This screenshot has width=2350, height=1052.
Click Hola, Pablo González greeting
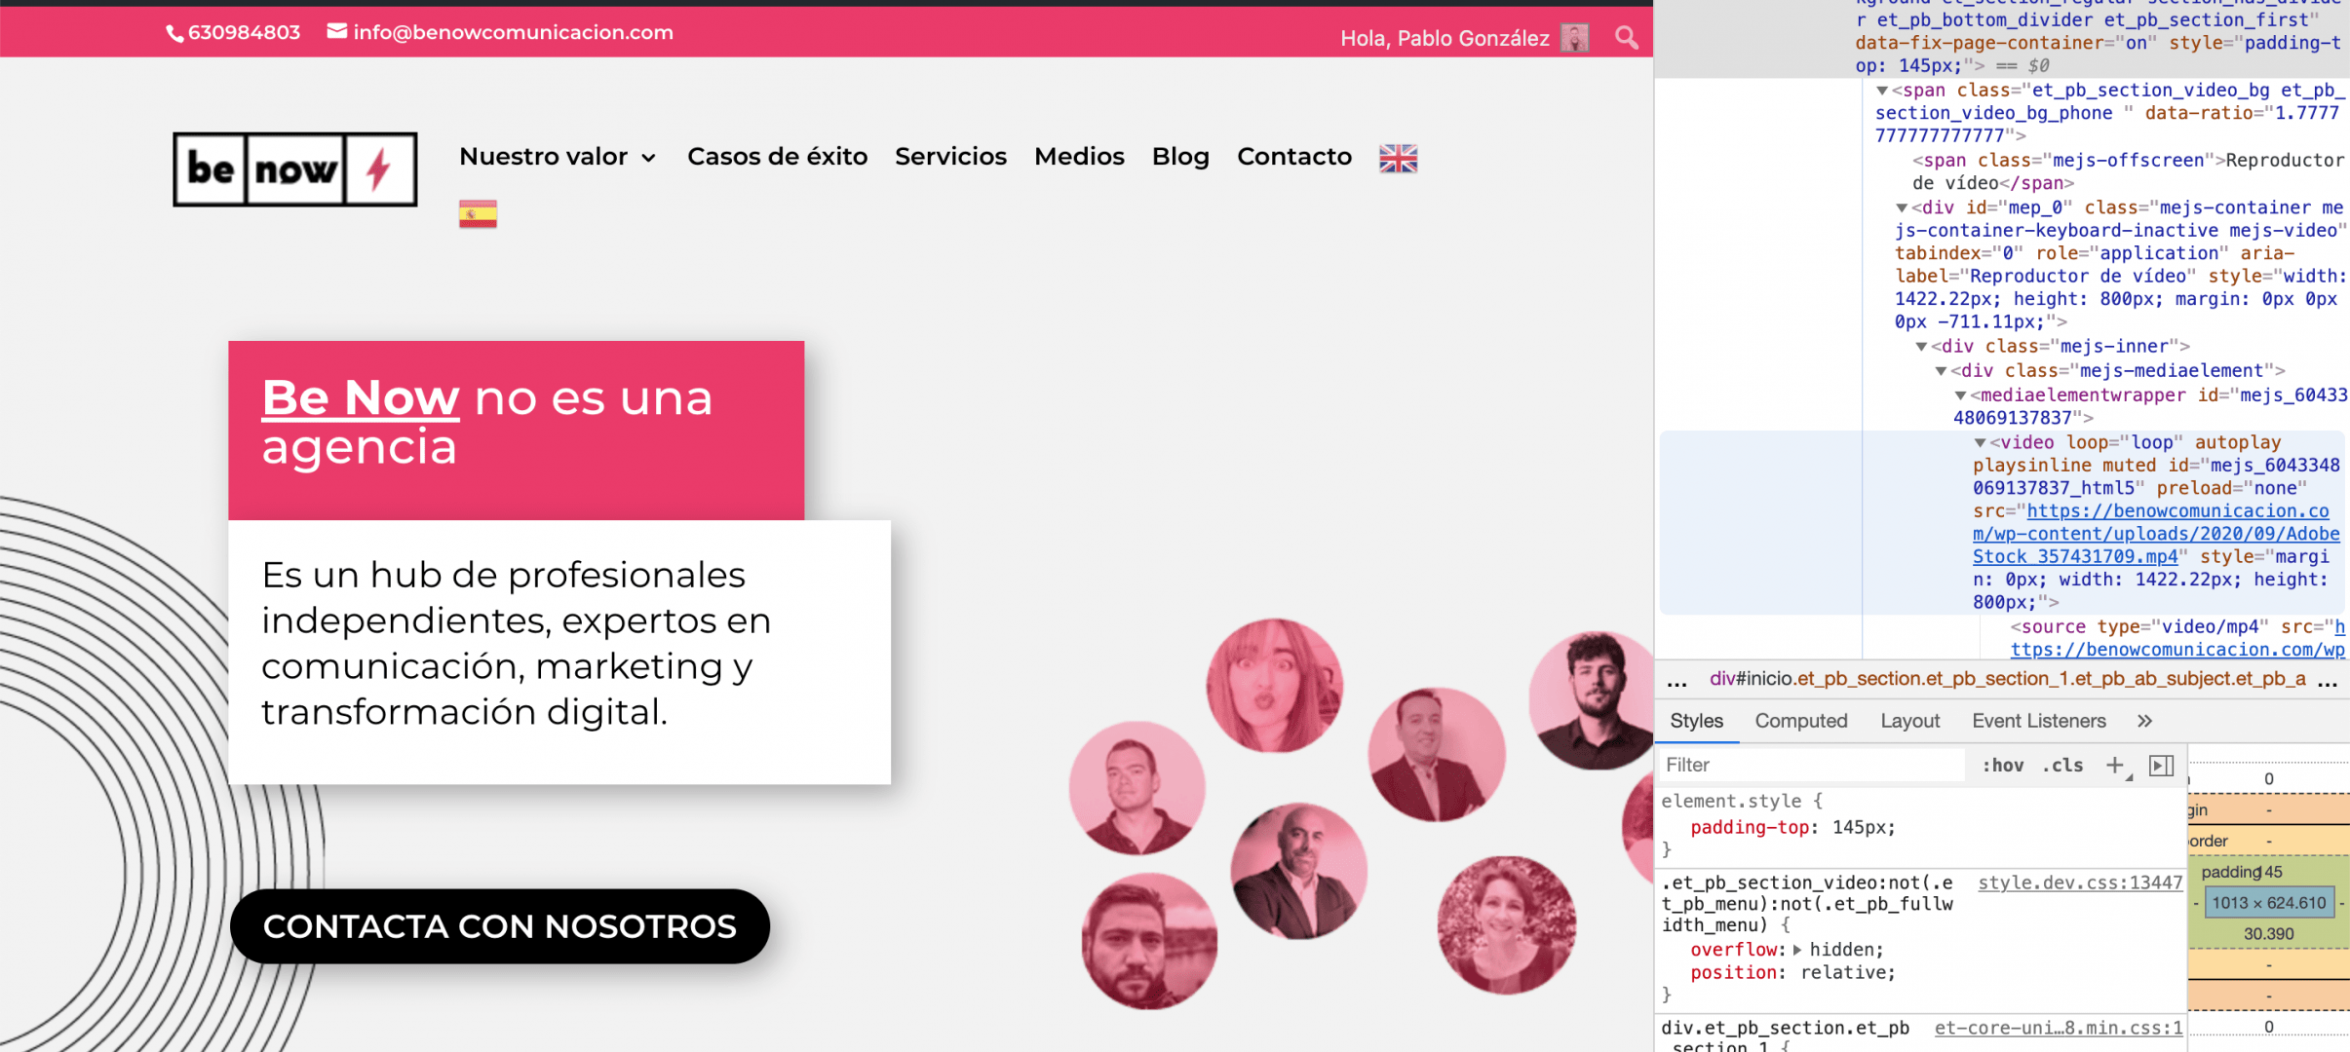click(x=1445, y=38)
